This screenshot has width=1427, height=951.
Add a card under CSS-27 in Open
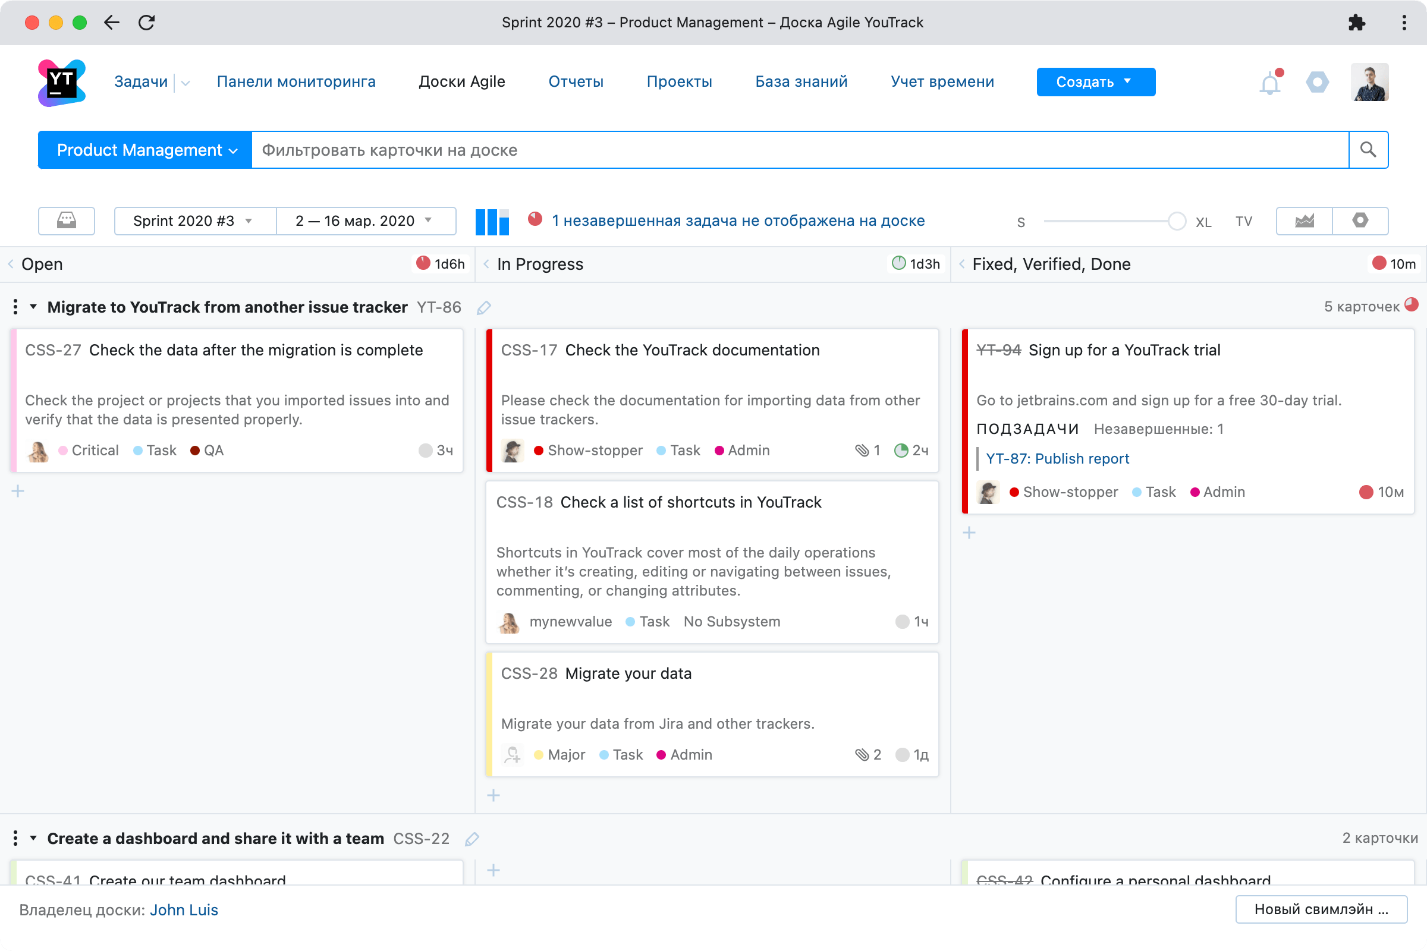tap(18, 492)
